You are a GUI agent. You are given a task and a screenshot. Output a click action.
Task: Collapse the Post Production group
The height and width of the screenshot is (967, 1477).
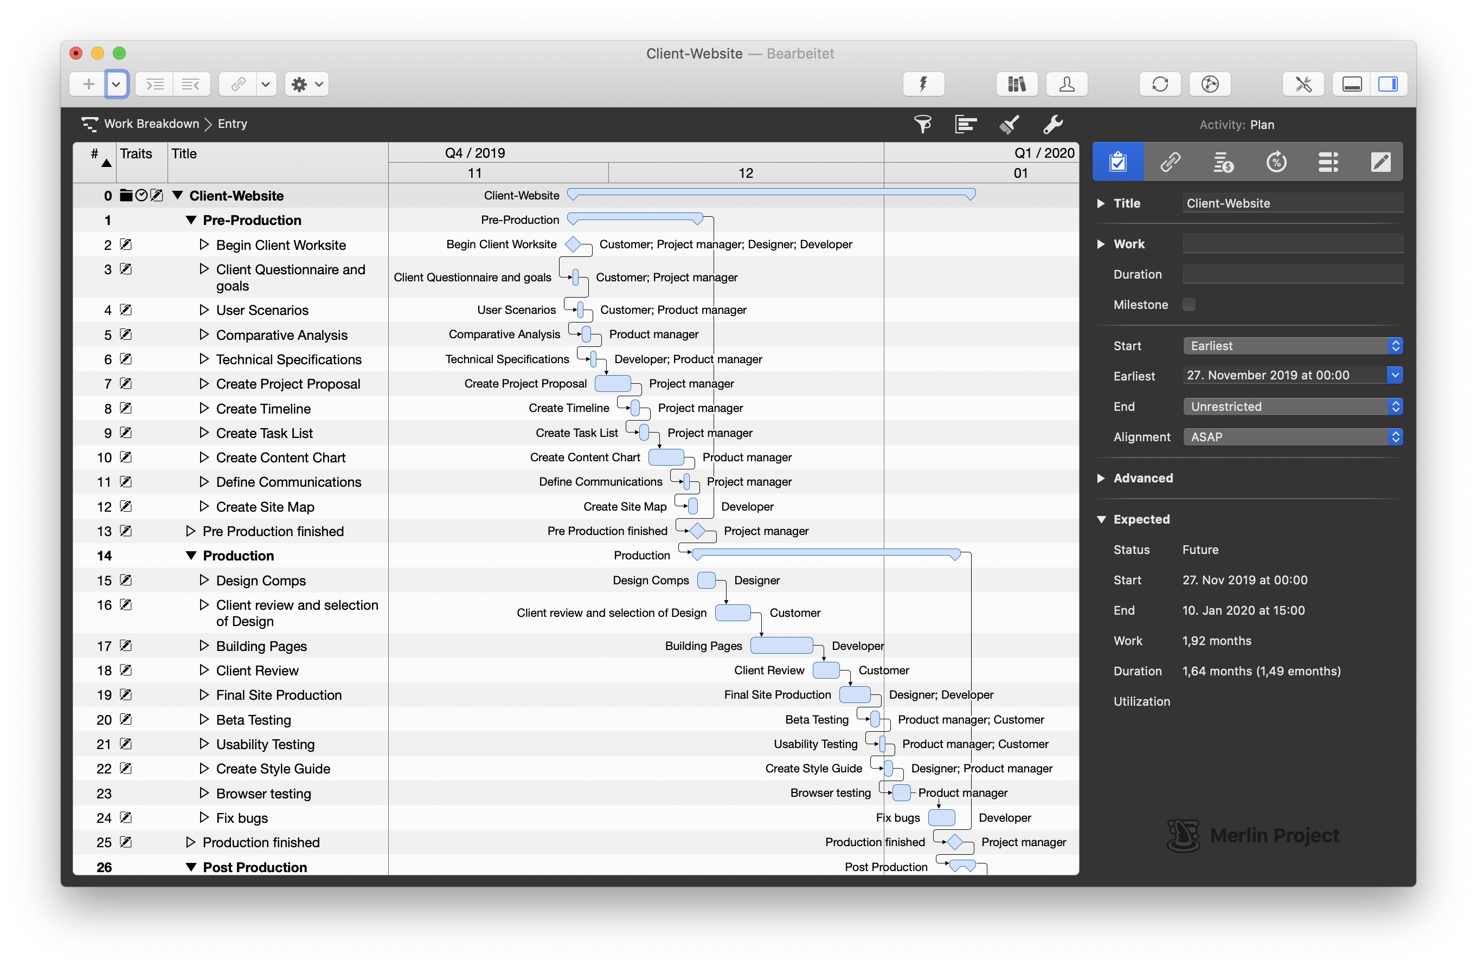(191, 867)
